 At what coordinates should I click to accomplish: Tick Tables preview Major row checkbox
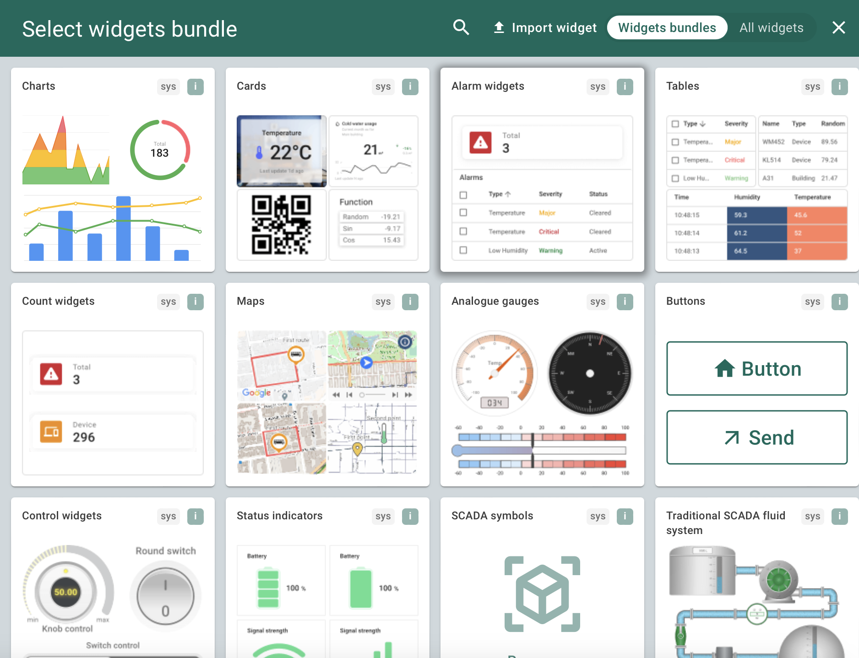click(x=675, y=142)
